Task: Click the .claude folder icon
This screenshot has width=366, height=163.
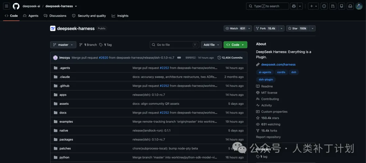Action: [56, 77]
